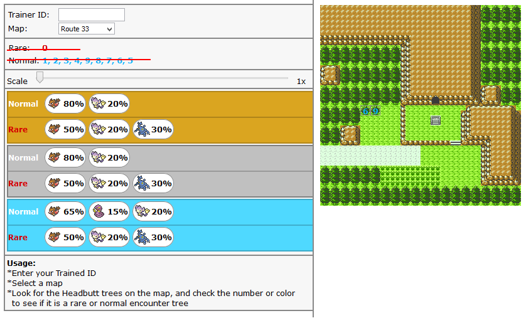Click Headbutt tree number 9 on the map
The width and height of the screenshot is (526, 323).
[375, 111]
